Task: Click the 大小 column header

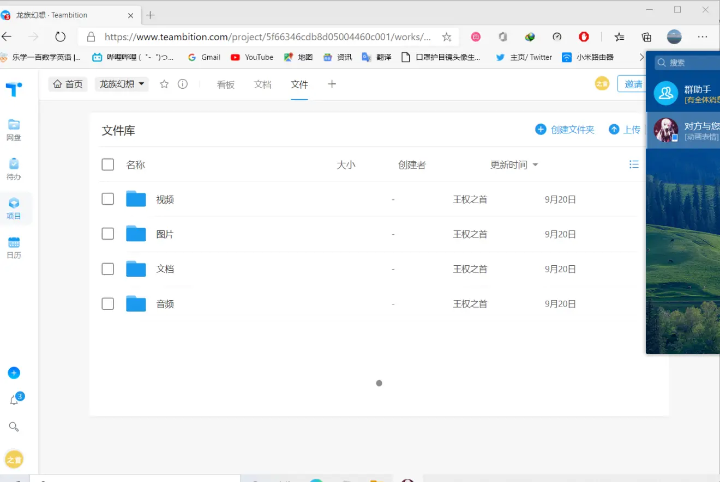Action: (346, 164)
